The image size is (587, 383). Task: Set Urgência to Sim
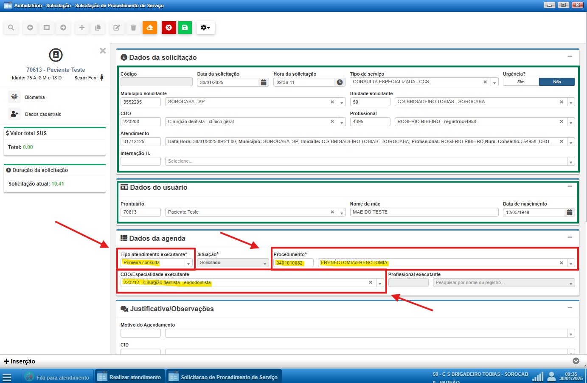point(521,82)
